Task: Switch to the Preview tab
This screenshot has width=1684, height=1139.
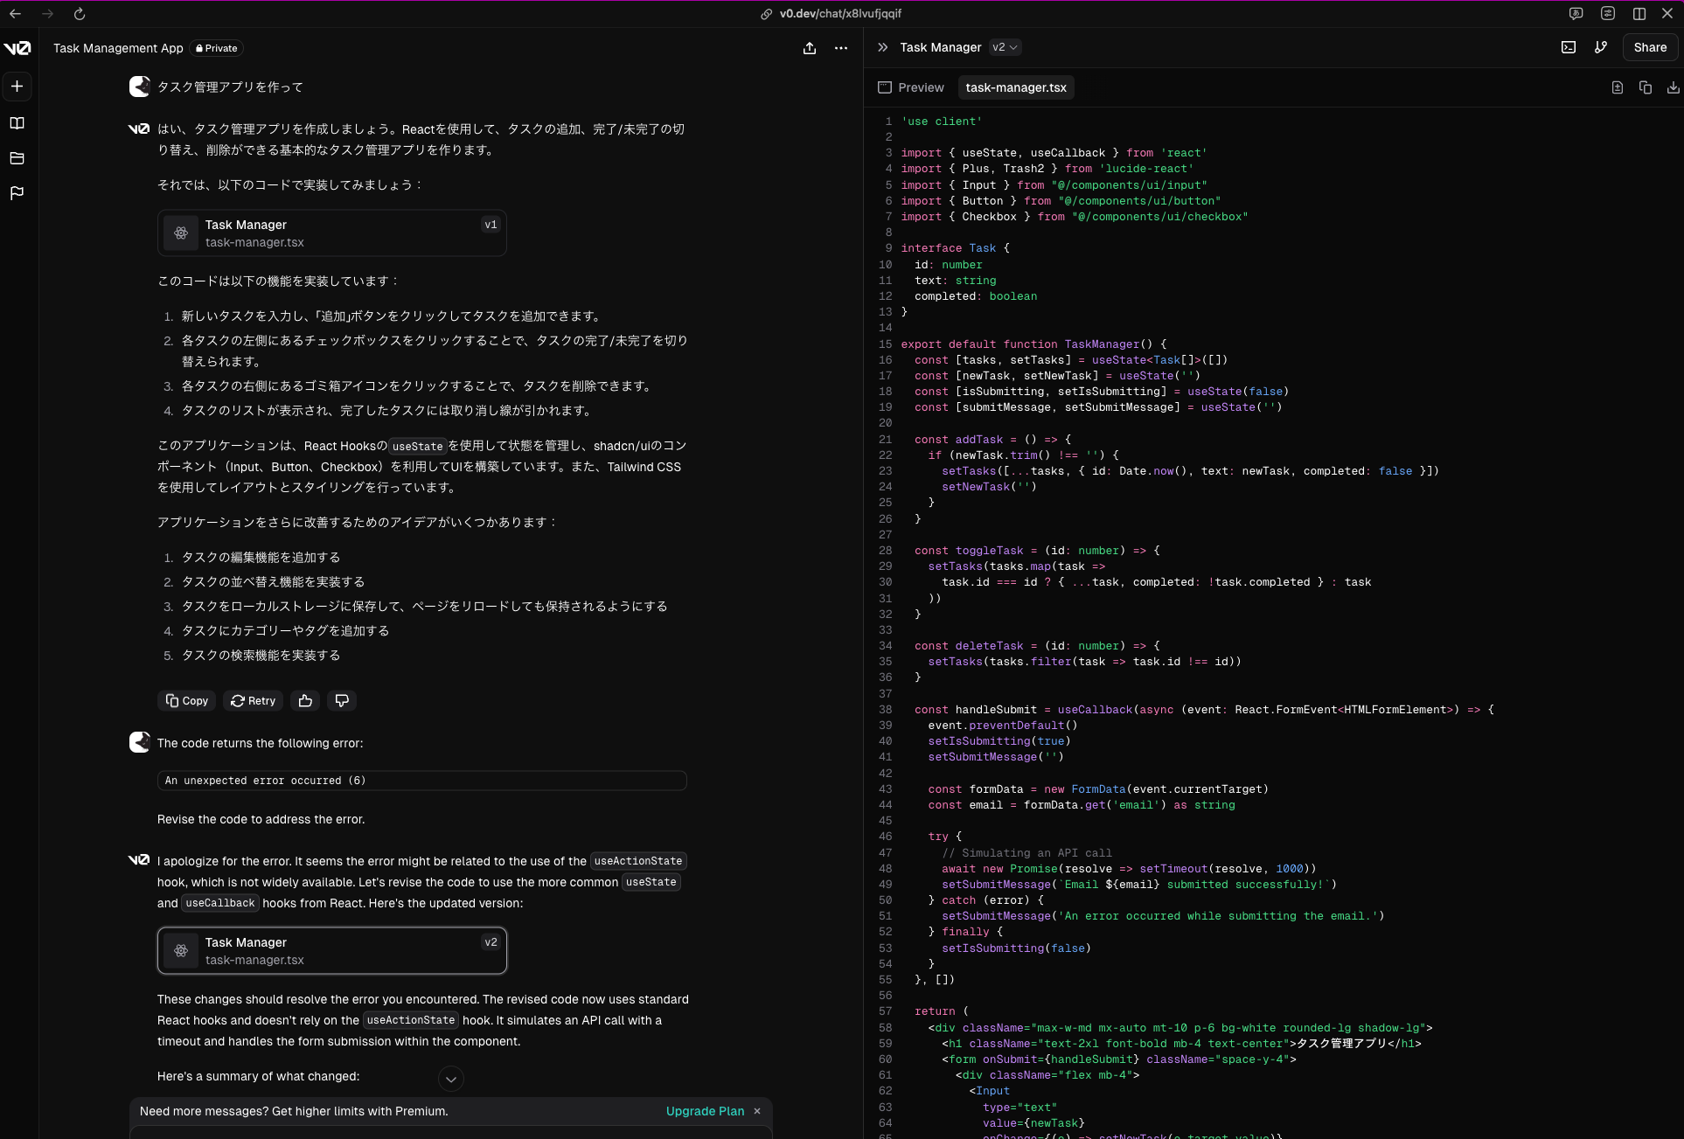Action: (911, 87)
